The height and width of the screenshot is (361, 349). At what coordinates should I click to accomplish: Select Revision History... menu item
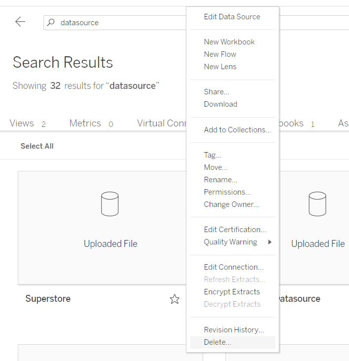point(234,330)
